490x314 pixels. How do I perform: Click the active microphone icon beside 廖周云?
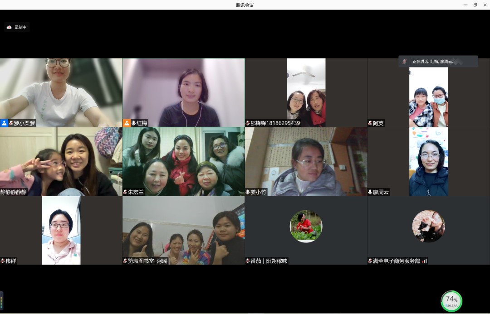tap(370, 192)
